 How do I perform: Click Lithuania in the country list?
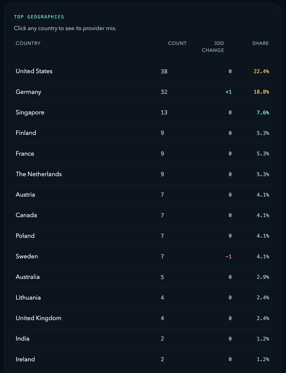28,298
